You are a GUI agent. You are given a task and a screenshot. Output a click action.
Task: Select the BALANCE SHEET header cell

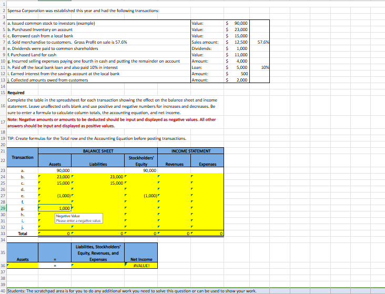pos(98,151)
